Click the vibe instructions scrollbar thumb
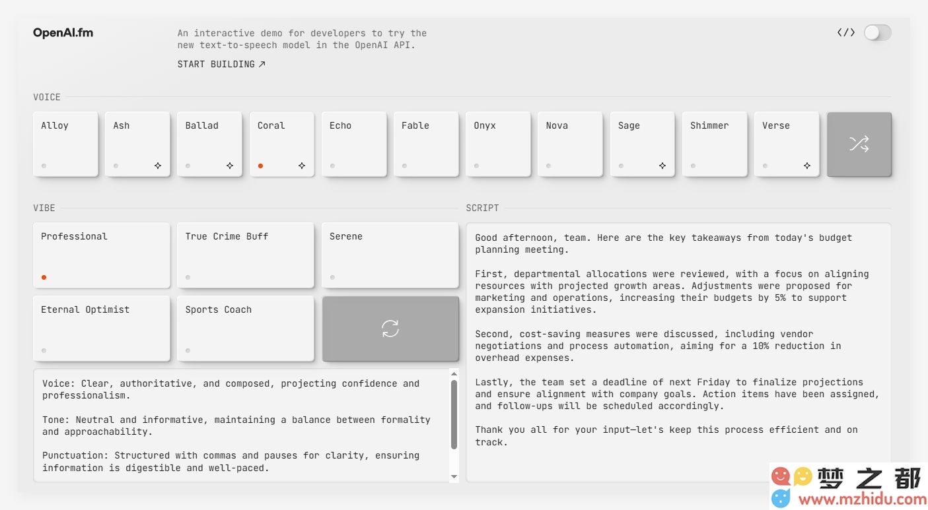 [454, 414]
